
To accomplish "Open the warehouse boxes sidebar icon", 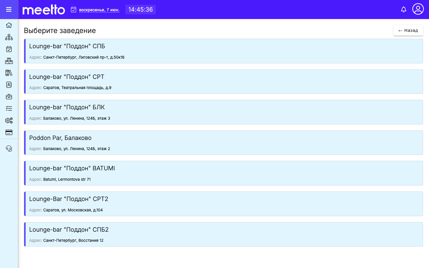I will coord(9,61).
